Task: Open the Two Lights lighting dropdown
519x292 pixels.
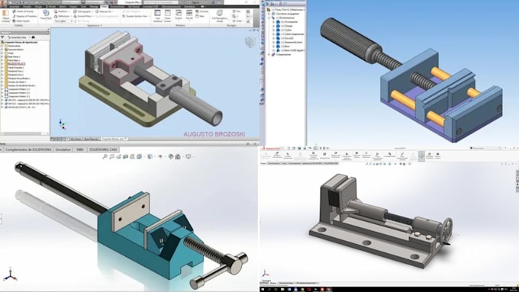Action: 63,21
